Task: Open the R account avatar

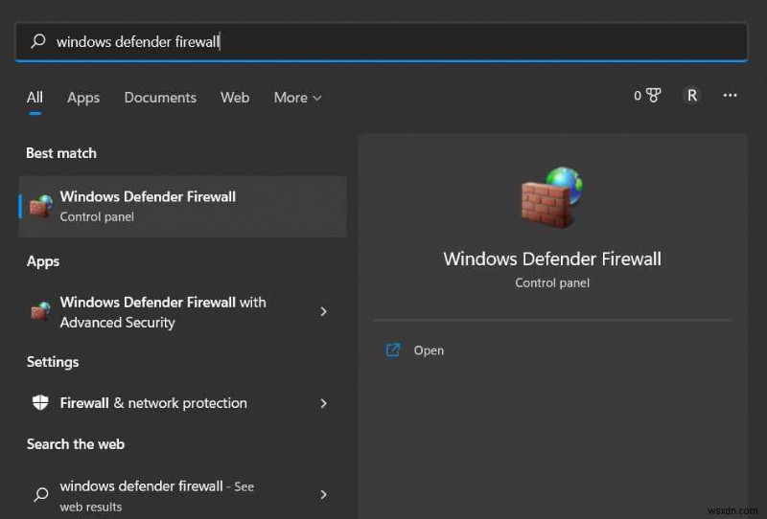Action: click(691, 96)
